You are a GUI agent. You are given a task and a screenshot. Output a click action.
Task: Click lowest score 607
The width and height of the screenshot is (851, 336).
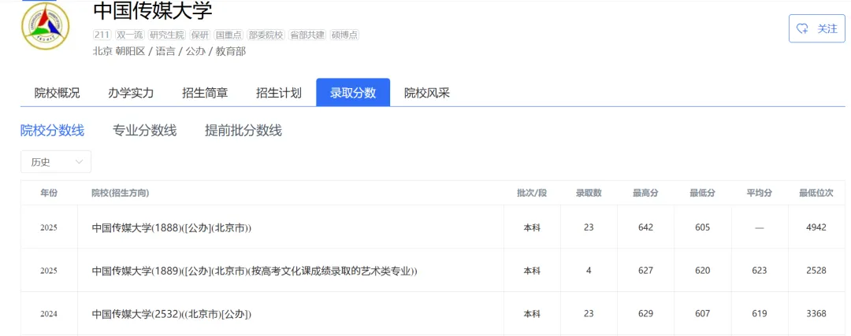tap(703, 314)
